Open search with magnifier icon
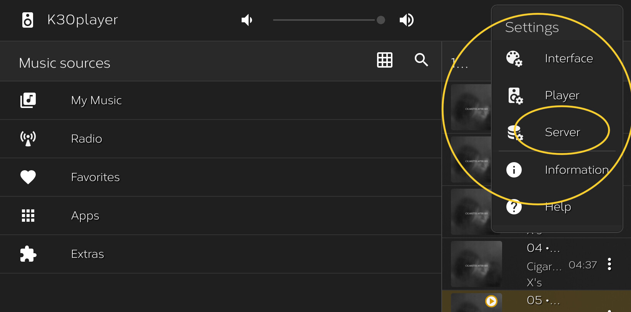 (421, 60)
